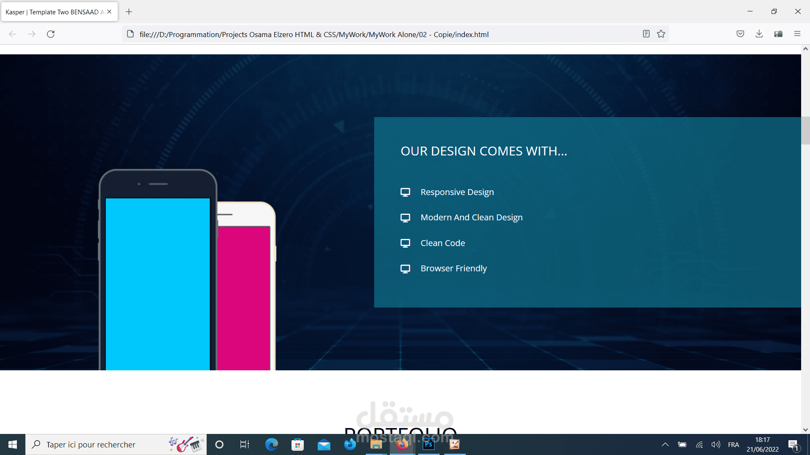Click the page scroll down arrow
This screenshot has width=810, height=455.
(805, 430)
